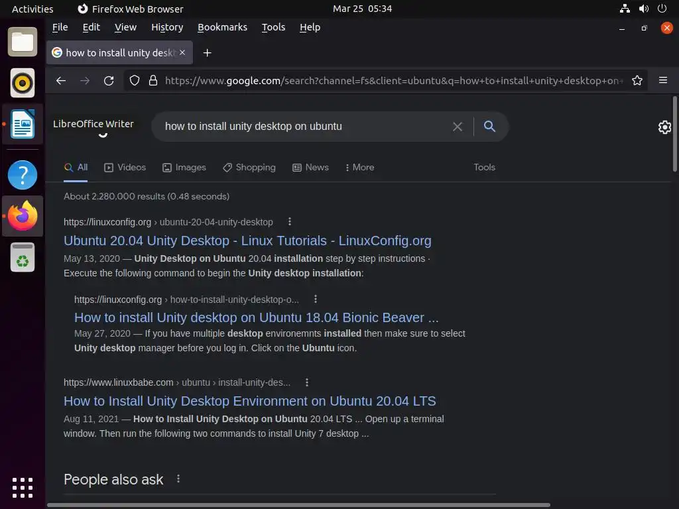Image resolution: width=679 pixels, height=509 pixels.
Task: Click the www.linuxbabe.com breadcrumb URL
Action: (x=177, y=382)
